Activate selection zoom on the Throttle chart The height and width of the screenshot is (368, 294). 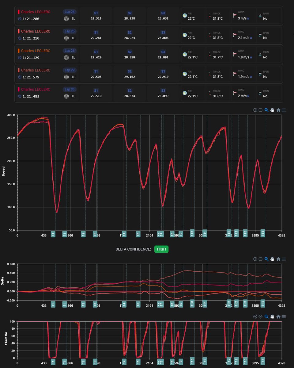(x=266, y=317)
